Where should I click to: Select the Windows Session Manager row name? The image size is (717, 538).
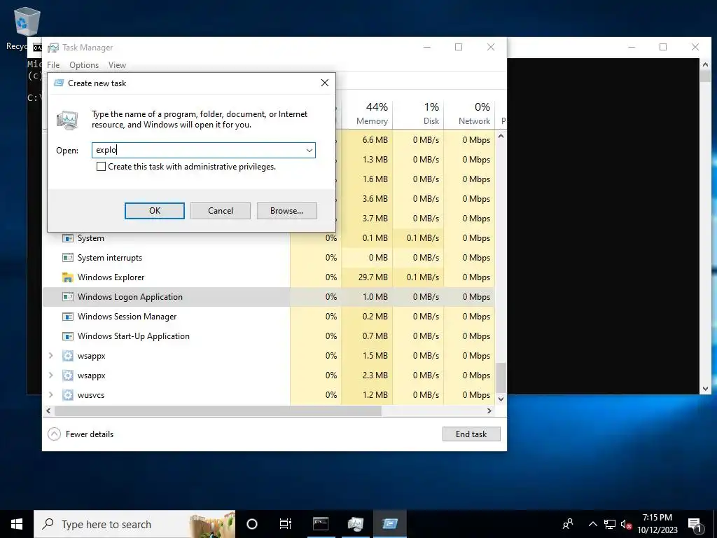pyautogui.click(x=127, y=317)
